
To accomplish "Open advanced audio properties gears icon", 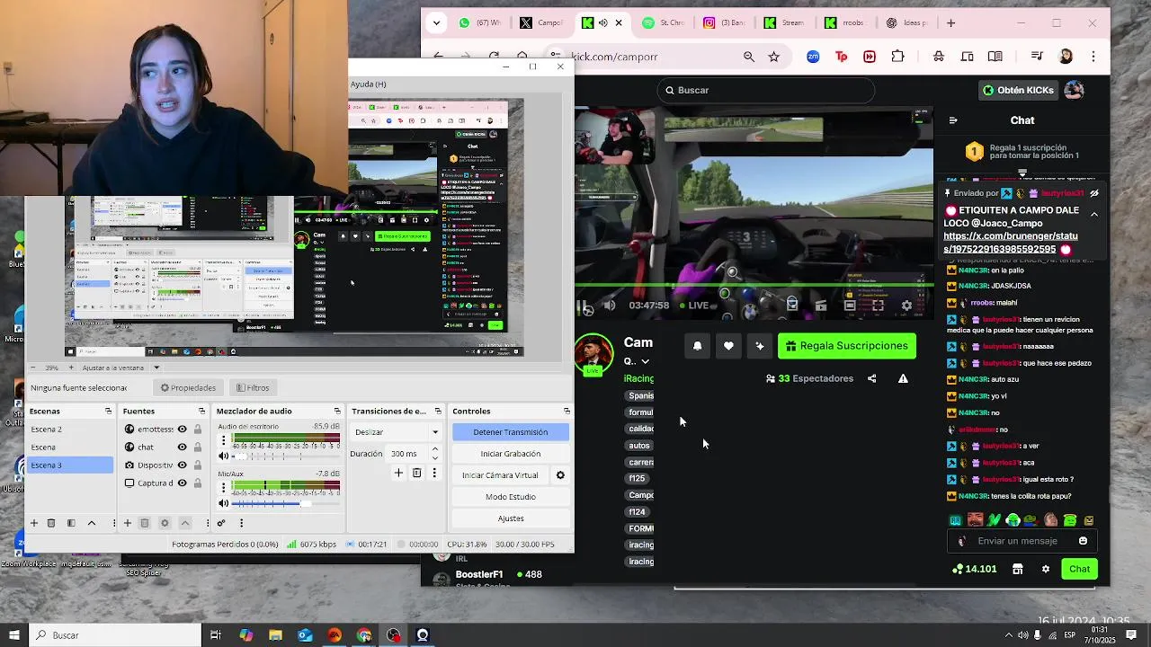I will (221, 523).
